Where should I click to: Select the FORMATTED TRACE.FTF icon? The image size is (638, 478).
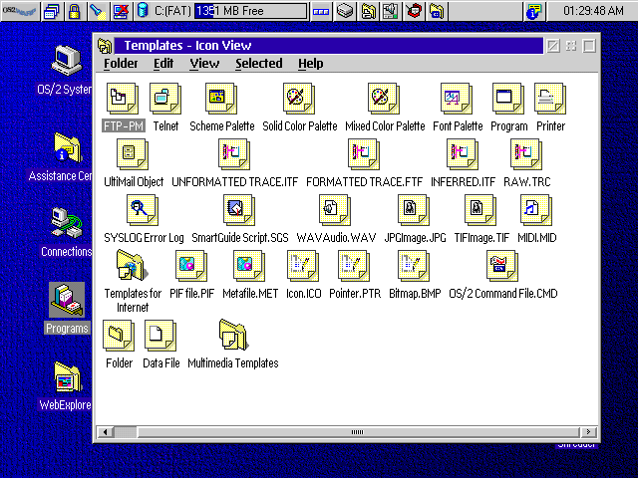(364, 154)
